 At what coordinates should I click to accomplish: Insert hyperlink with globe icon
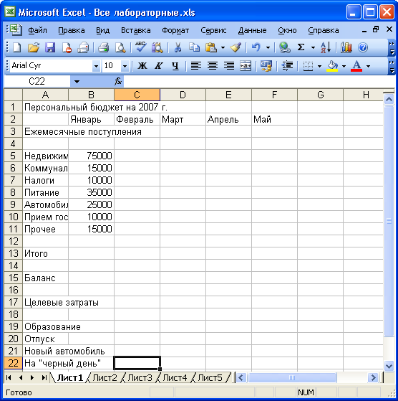click(284, 47)
